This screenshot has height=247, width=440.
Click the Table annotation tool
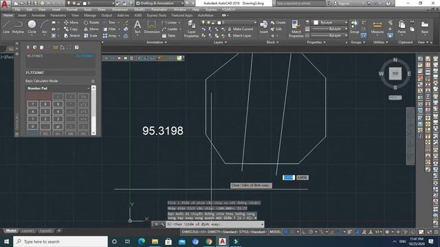pos(168,36)
